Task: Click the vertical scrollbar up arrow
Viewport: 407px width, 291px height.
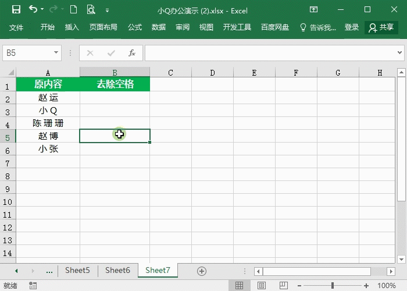Action: pos(401,72)
